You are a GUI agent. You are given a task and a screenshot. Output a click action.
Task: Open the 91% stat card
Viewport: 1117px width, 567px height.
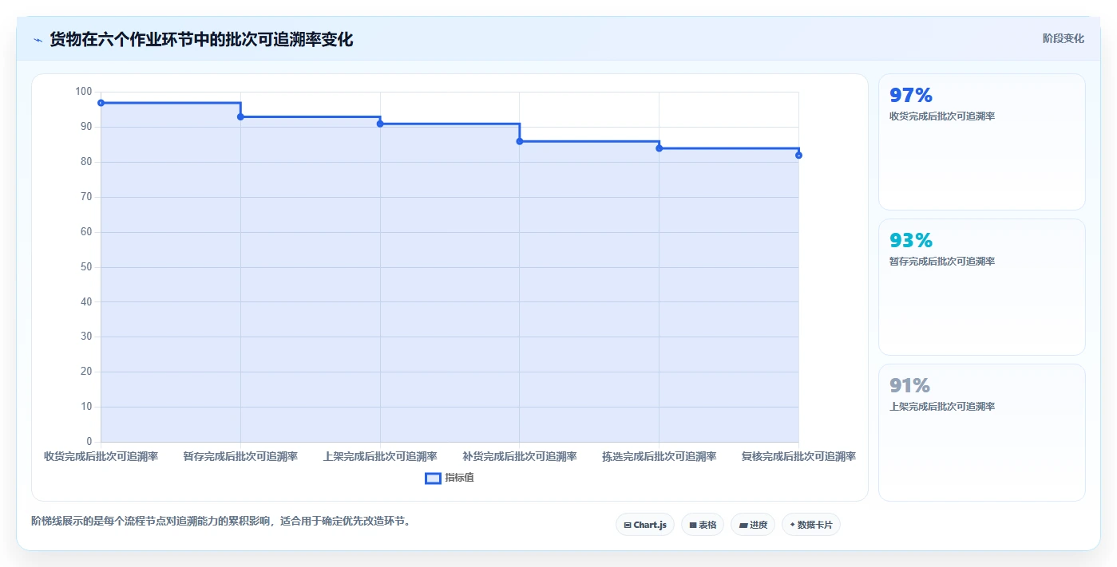pyautogui.click(x=982, y=433)
